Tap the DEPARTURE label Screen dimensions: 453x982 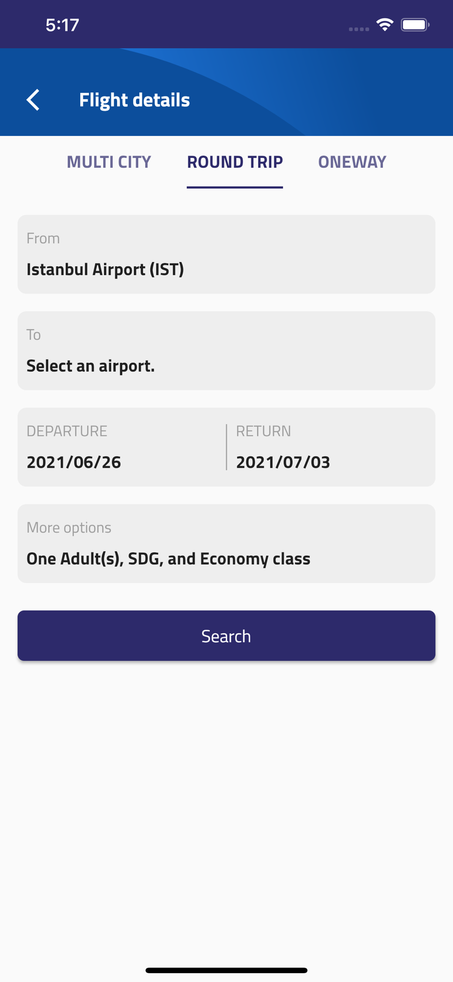point(67,431)
